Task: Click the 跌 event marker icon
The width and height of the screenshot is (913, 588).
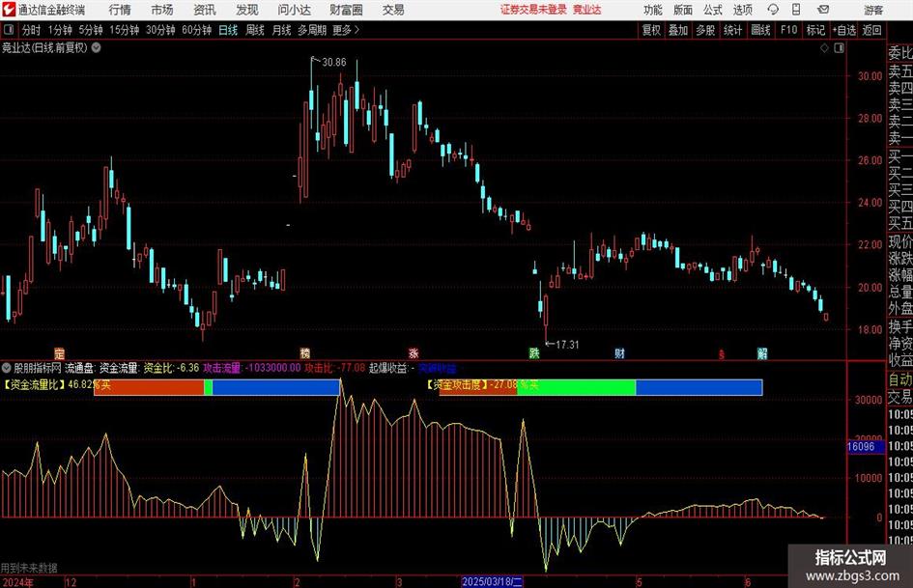Action: click(x=534, y=353)
